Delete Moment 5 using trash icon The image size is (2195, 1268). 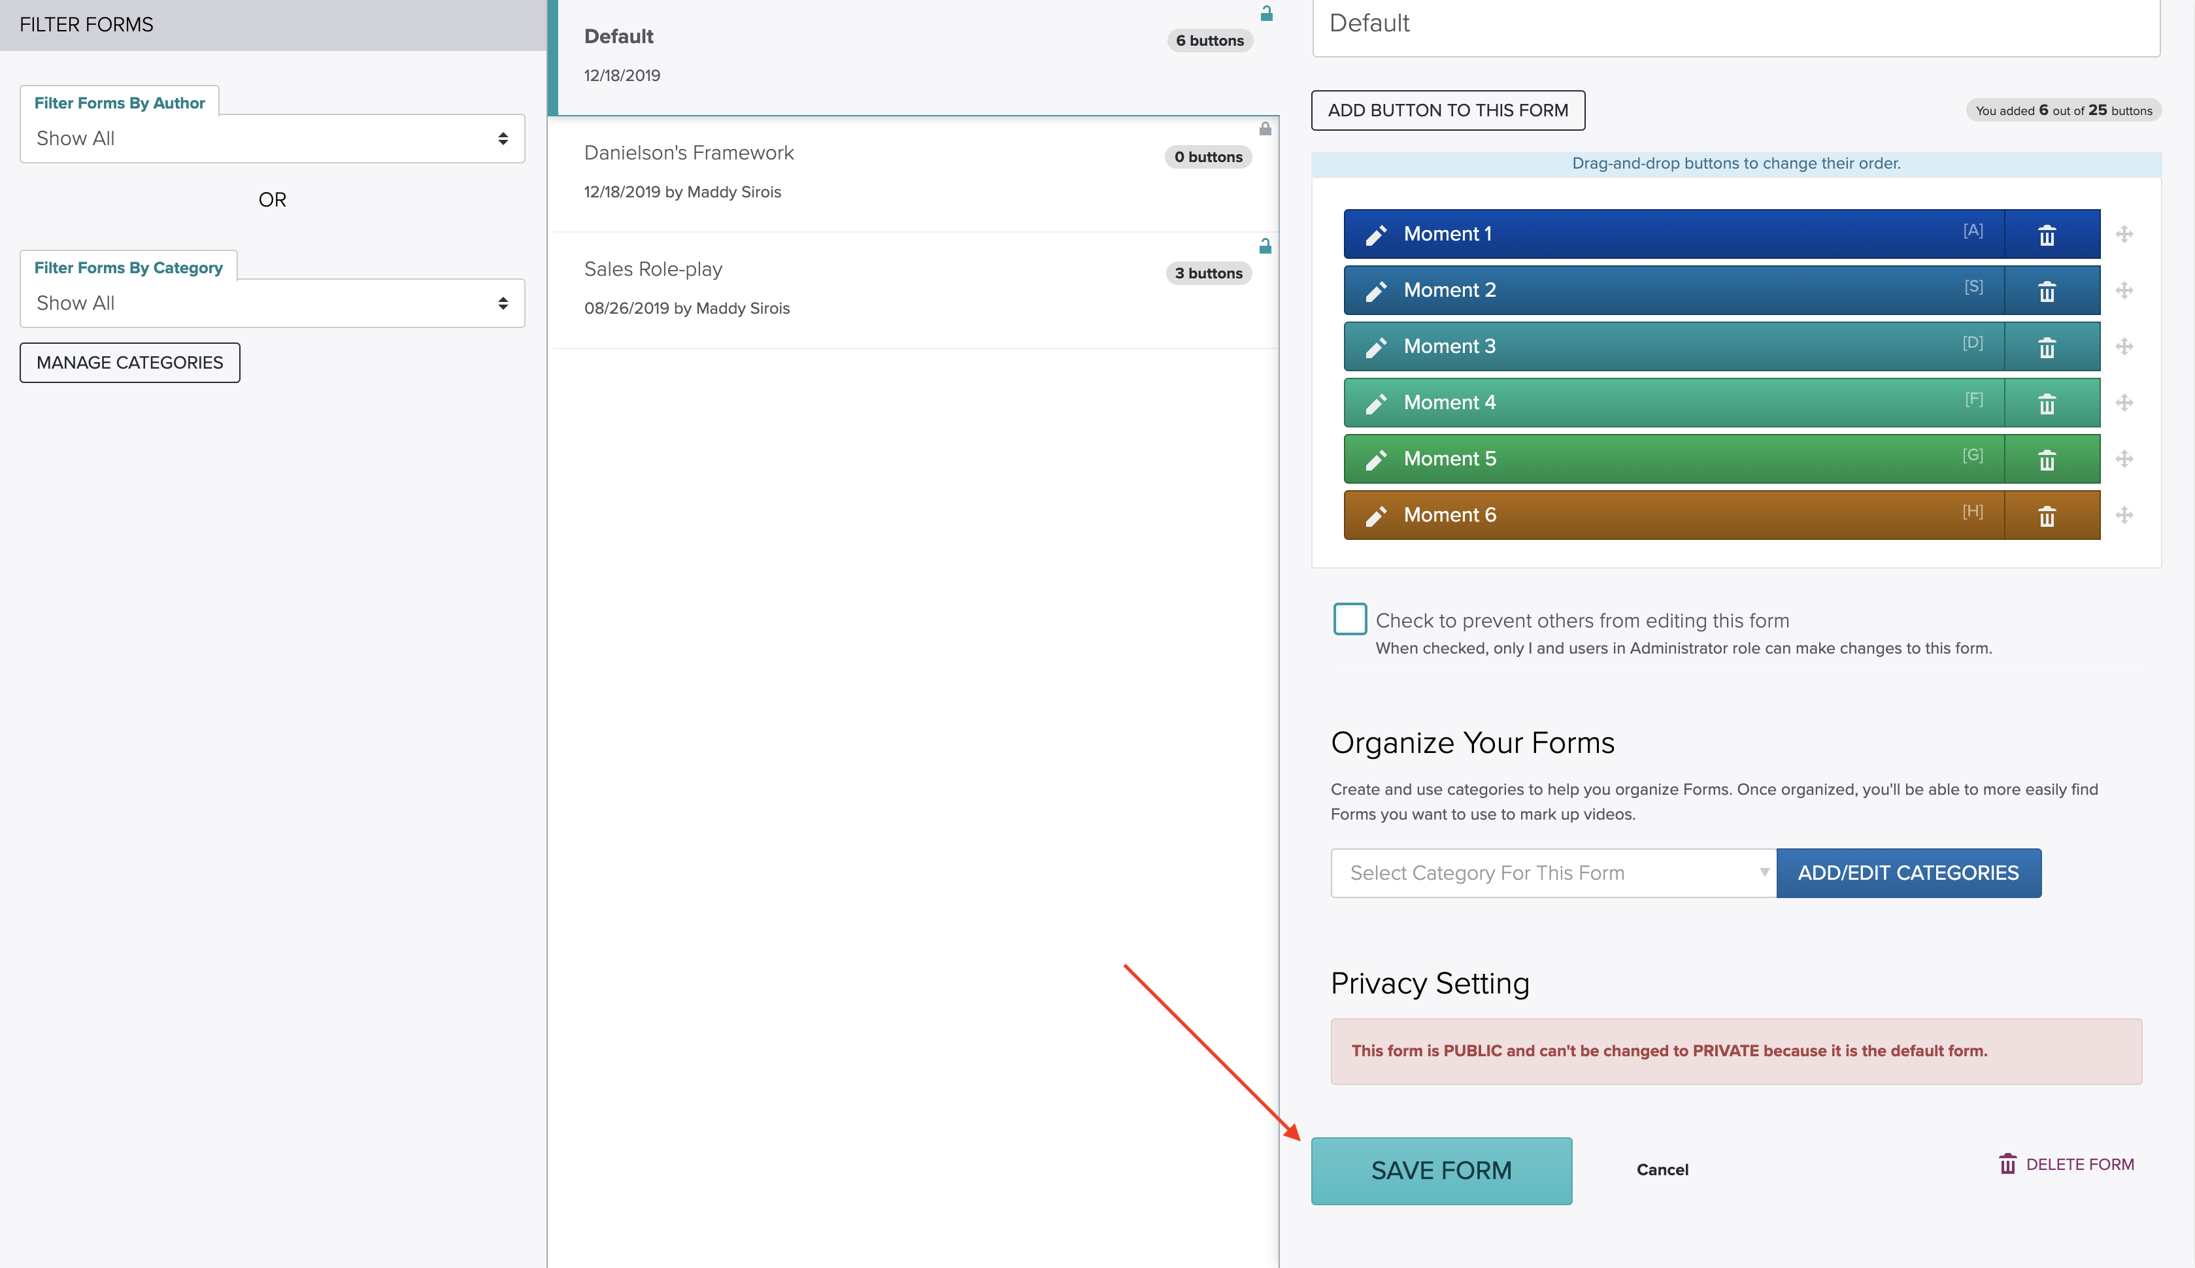2047,460
